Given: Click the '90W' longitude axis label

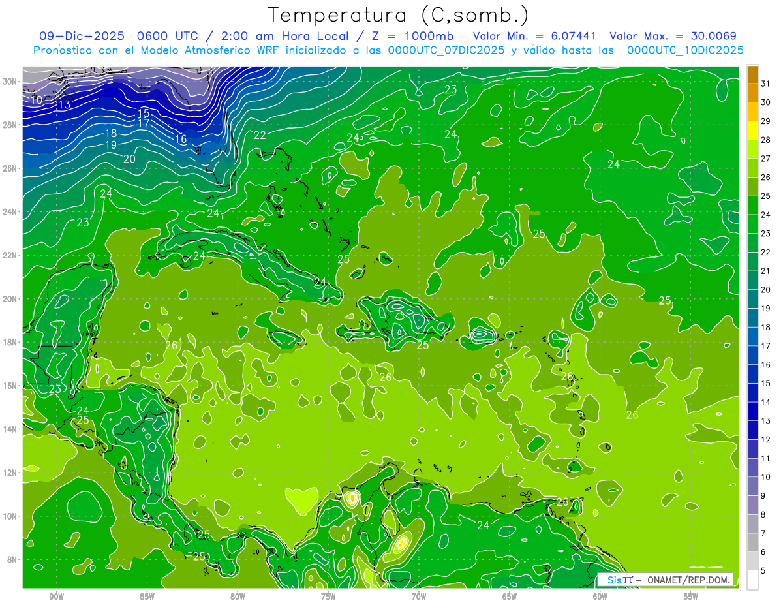Looking at the screenshot, I should click(56, 597).
